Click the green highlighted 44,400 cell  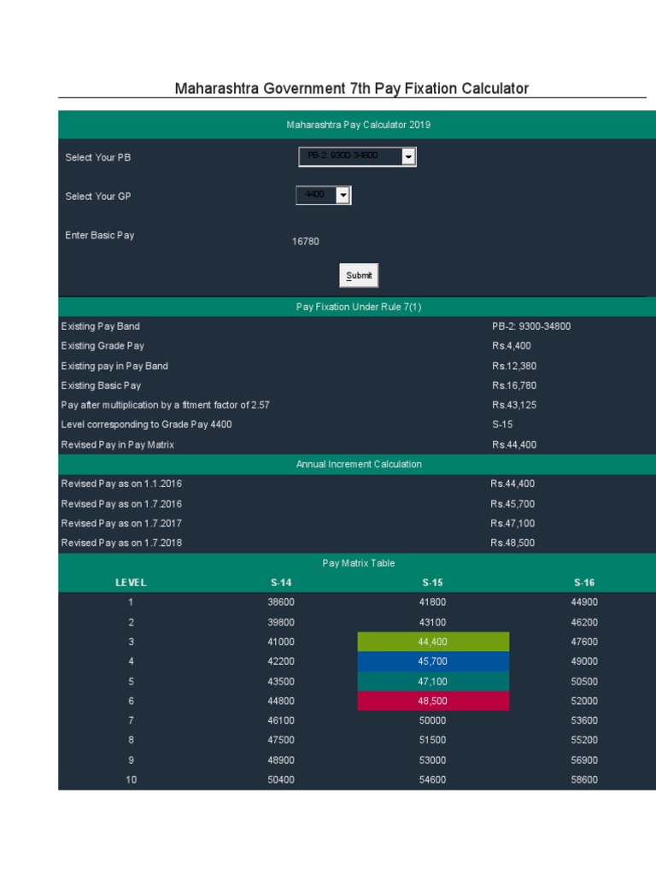433,642
